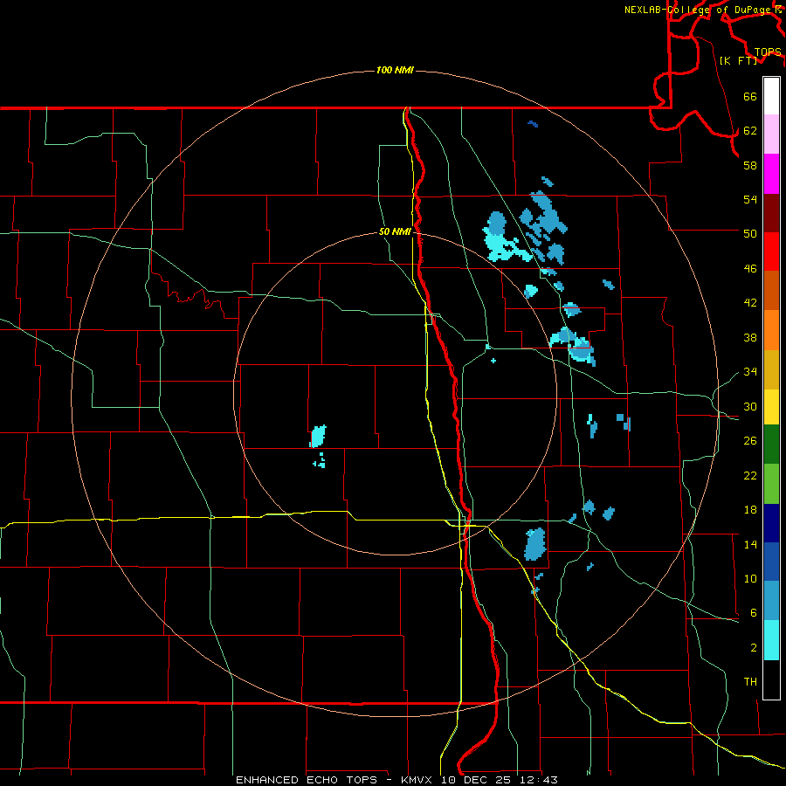786x786 pixels.
Task: Click the 26 legend value
Action: tap(750, 441)
